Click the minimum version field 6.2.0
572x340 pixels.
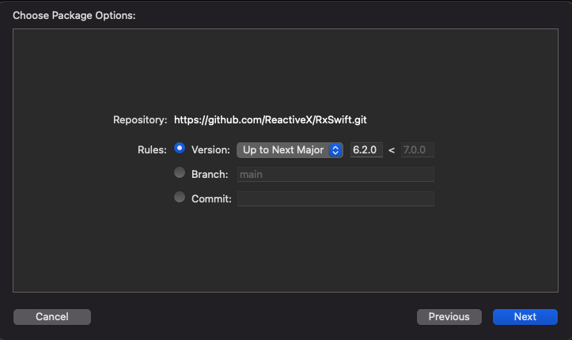pyautogui.click(x=366, y=150)
